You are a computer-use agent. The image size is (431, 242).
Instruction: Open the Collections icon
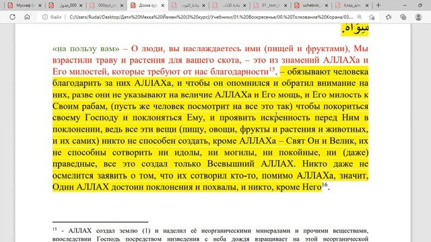[x=403, y=17]
